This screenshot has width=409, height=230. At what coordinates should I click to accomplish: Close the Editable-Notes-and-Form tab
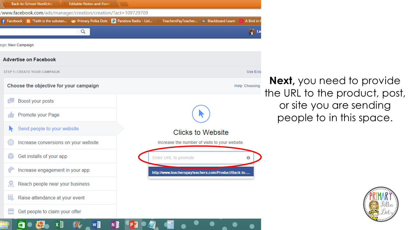pyautogui.click(x=114, y=4)
